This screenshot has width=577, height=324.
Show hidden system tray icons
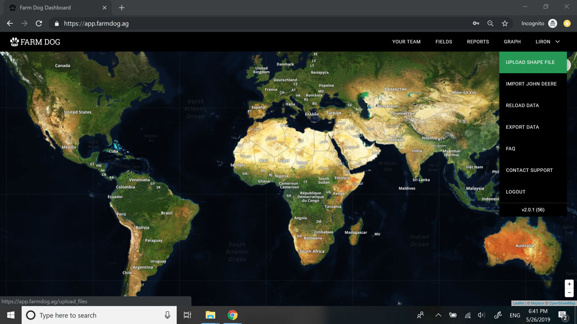[438, 315]
